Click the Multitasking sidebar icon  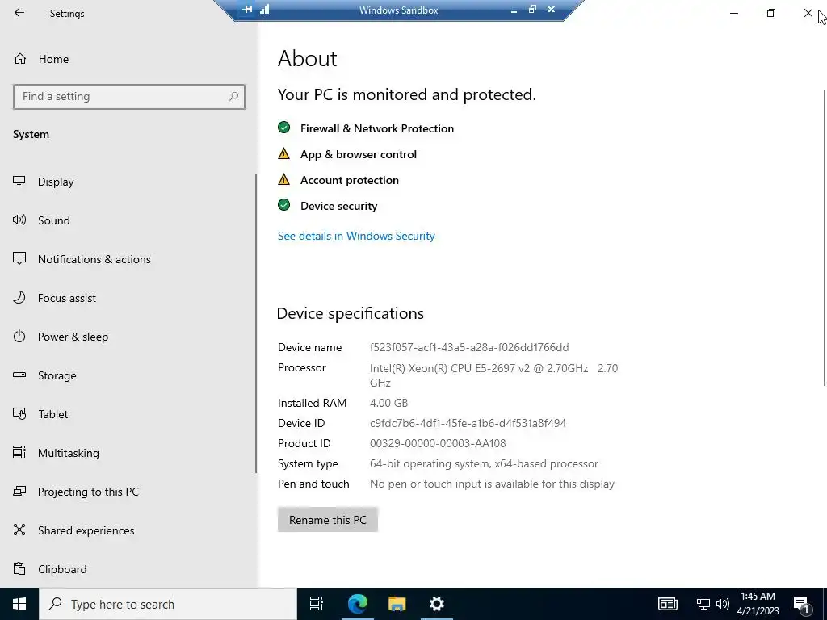click(x=19, y=452)
